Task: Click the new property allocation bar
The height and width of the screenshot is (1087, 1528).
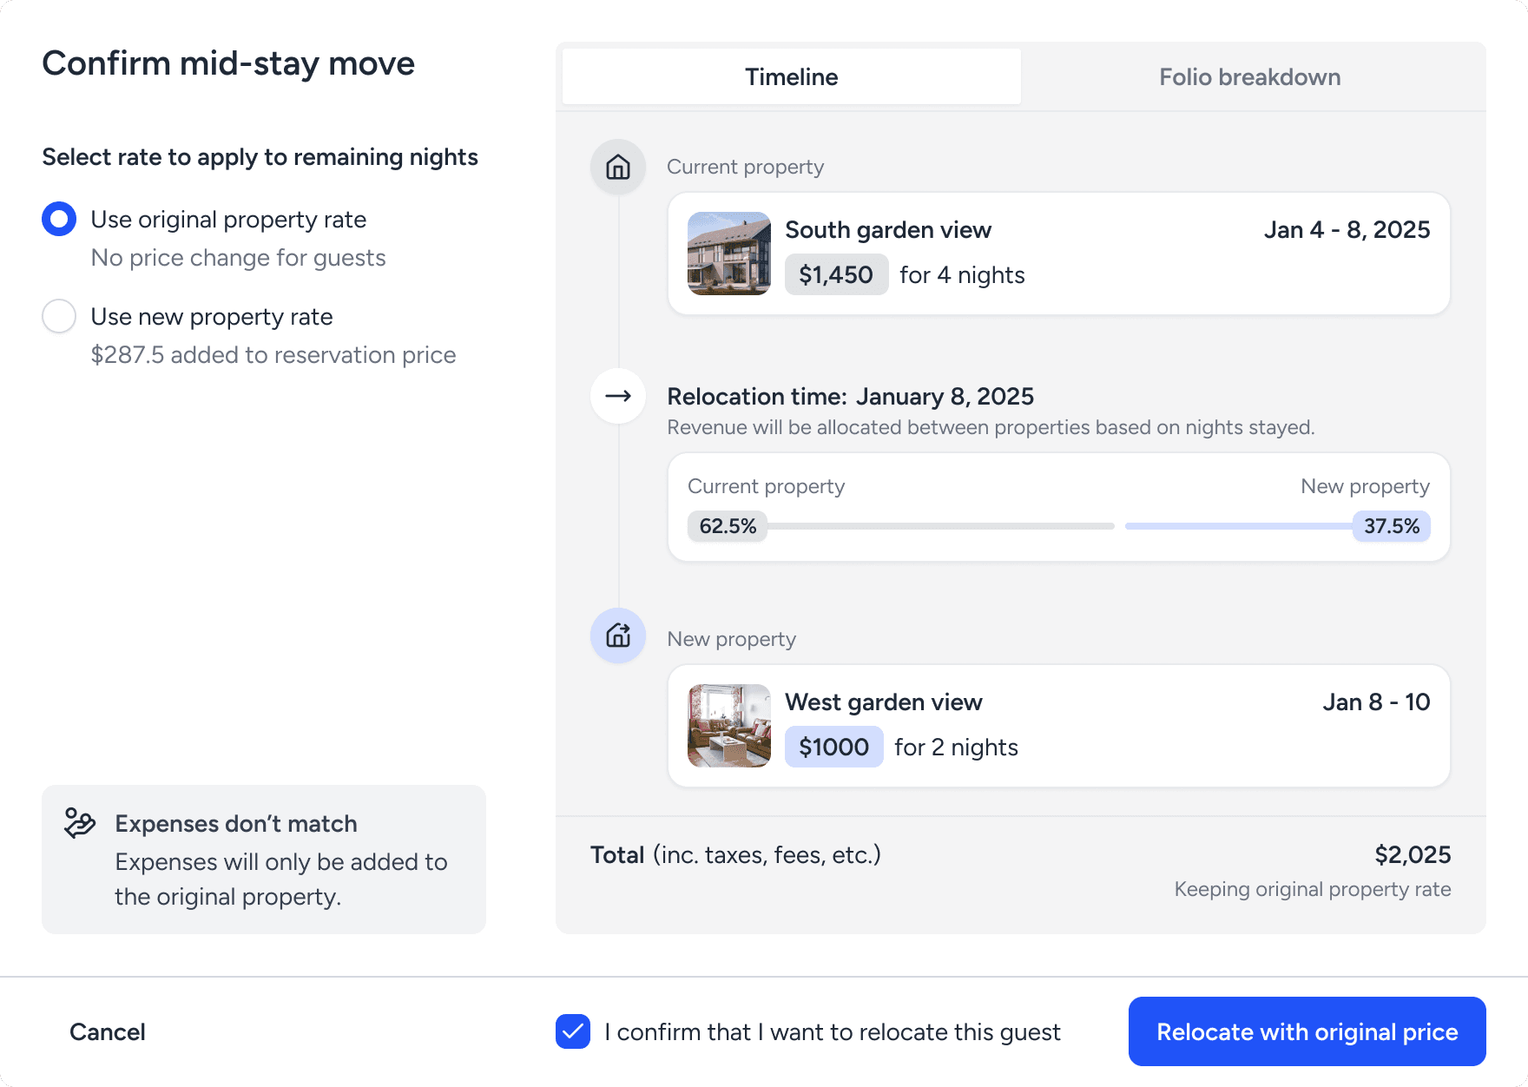Action: (1239, 526)
